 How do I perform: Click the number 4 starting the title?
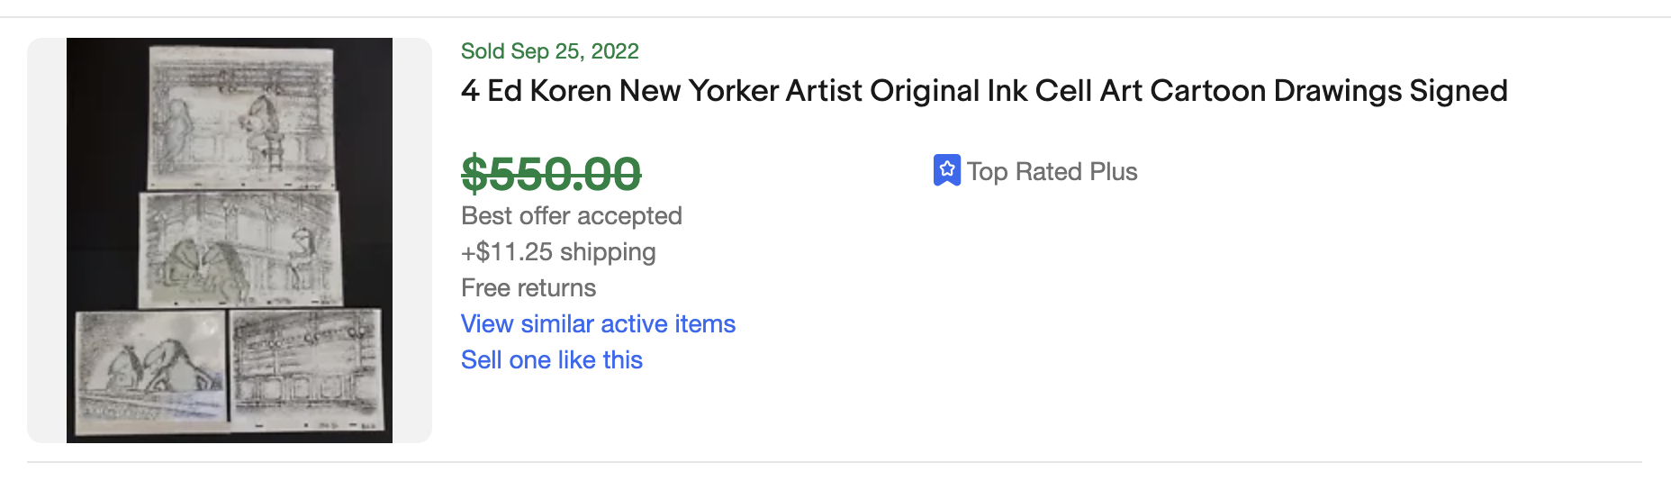coord(469,91)
